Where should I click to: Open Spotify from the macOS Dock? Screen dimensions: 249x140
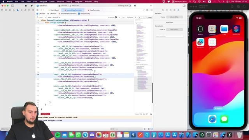[x=58, y=135]
